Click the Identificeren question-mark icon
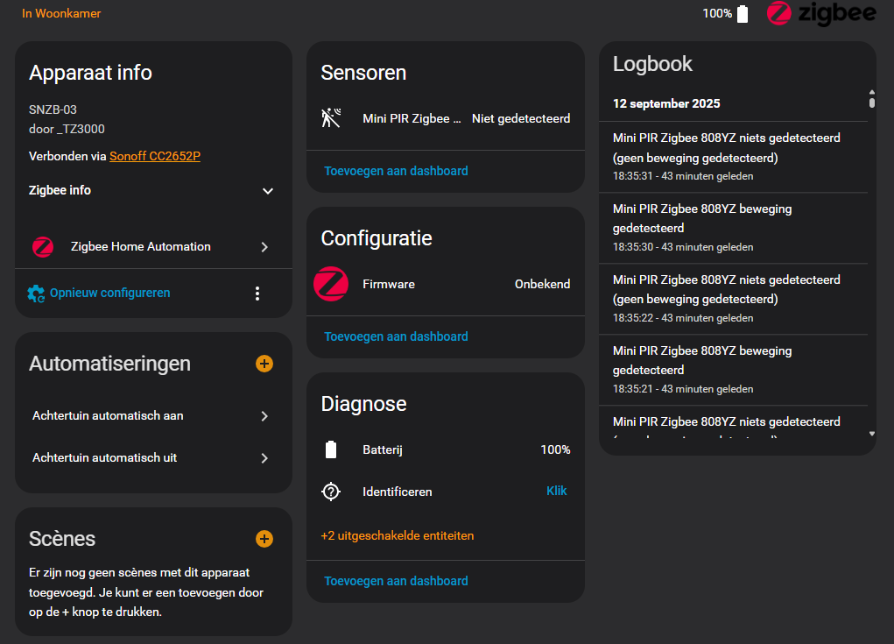 331,492
